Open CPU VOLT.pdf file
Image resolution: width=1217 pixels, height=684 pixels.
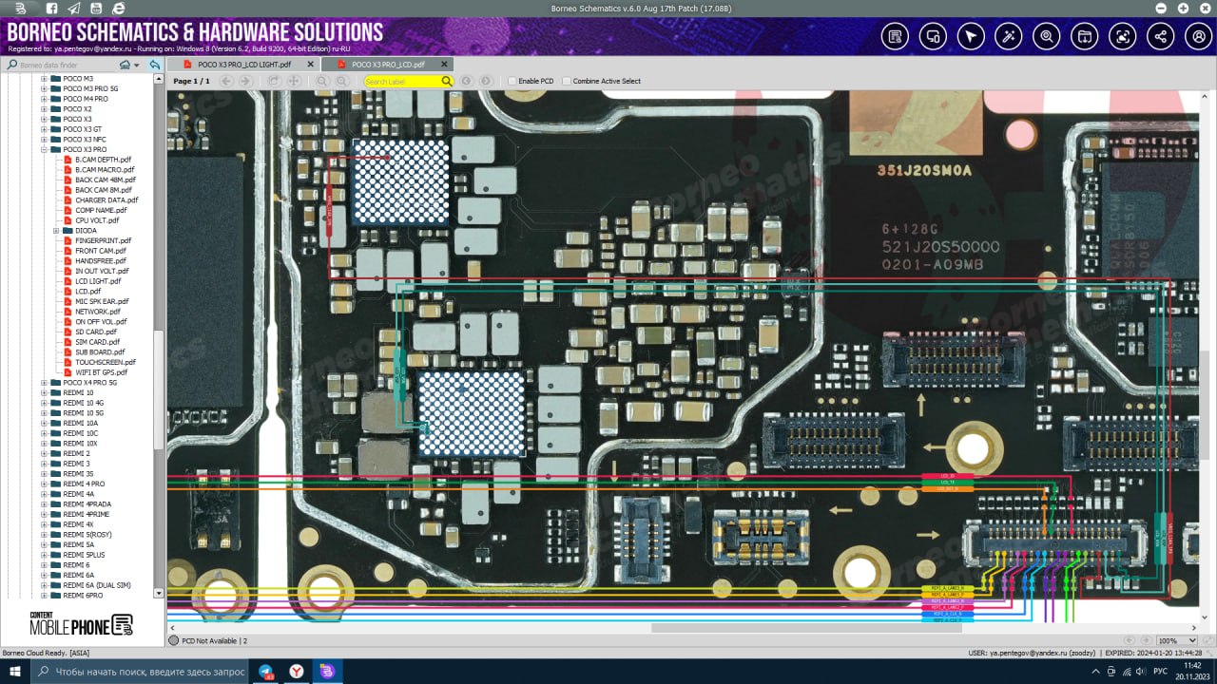pos(97,220)
